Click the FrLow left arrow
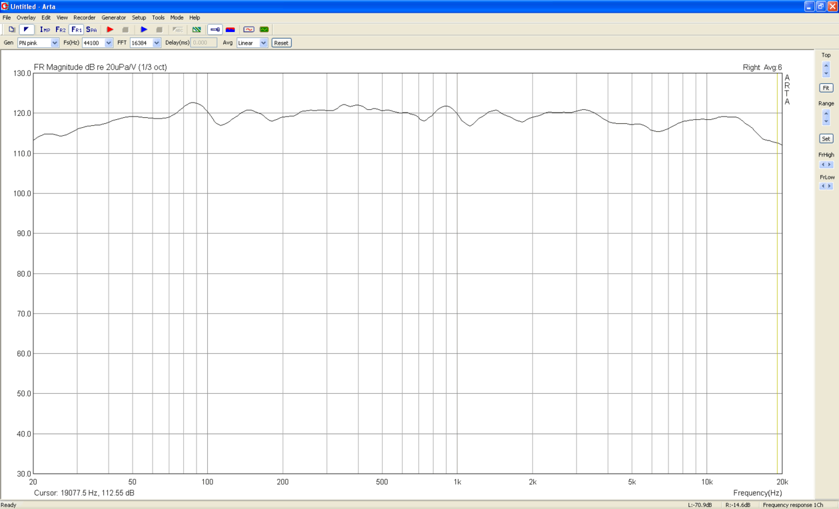This screenshot has width=839, height=509. pos(822,186)
